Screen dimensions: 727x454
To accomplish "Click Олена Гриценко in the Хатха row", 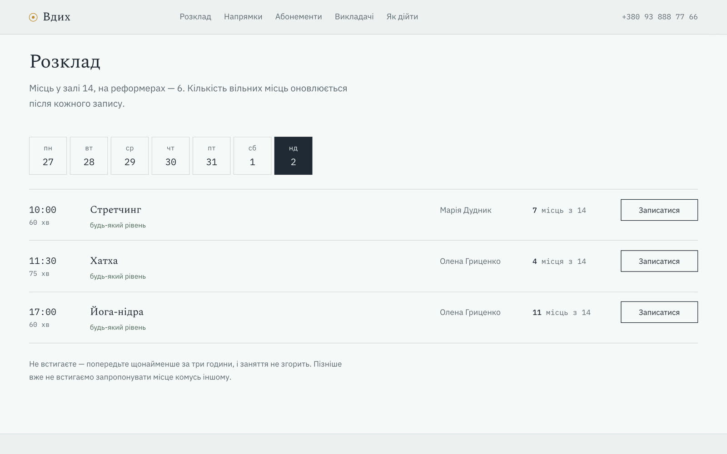I will point(470,261).
